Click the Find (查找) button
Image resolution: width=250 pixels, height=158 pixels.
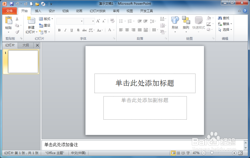click(223, 18)
